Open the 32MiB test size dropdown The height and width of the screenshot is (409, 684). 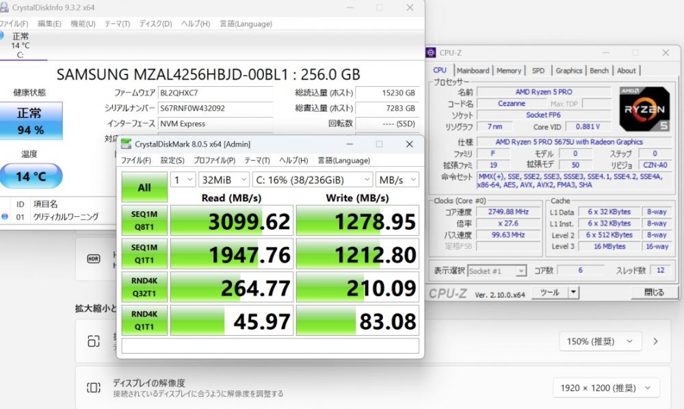pyautogui.click(x=224, y=180)
